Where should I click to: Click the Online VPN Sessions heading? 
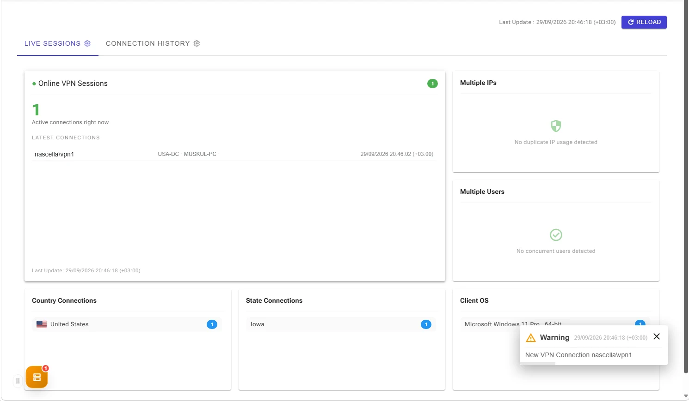pyautogui.click(x=73, y=84)
